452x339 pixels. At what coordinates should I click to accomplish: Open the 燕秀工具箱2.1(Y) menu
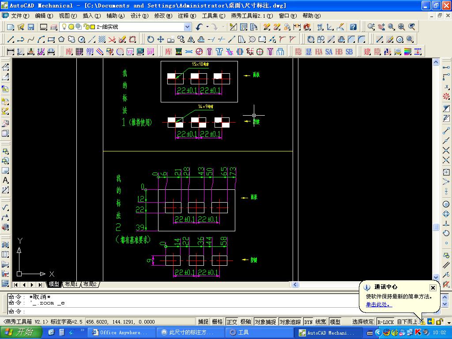click(252, 16)
